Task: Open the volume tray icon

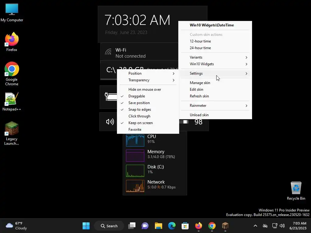Action: coord(282,226)
